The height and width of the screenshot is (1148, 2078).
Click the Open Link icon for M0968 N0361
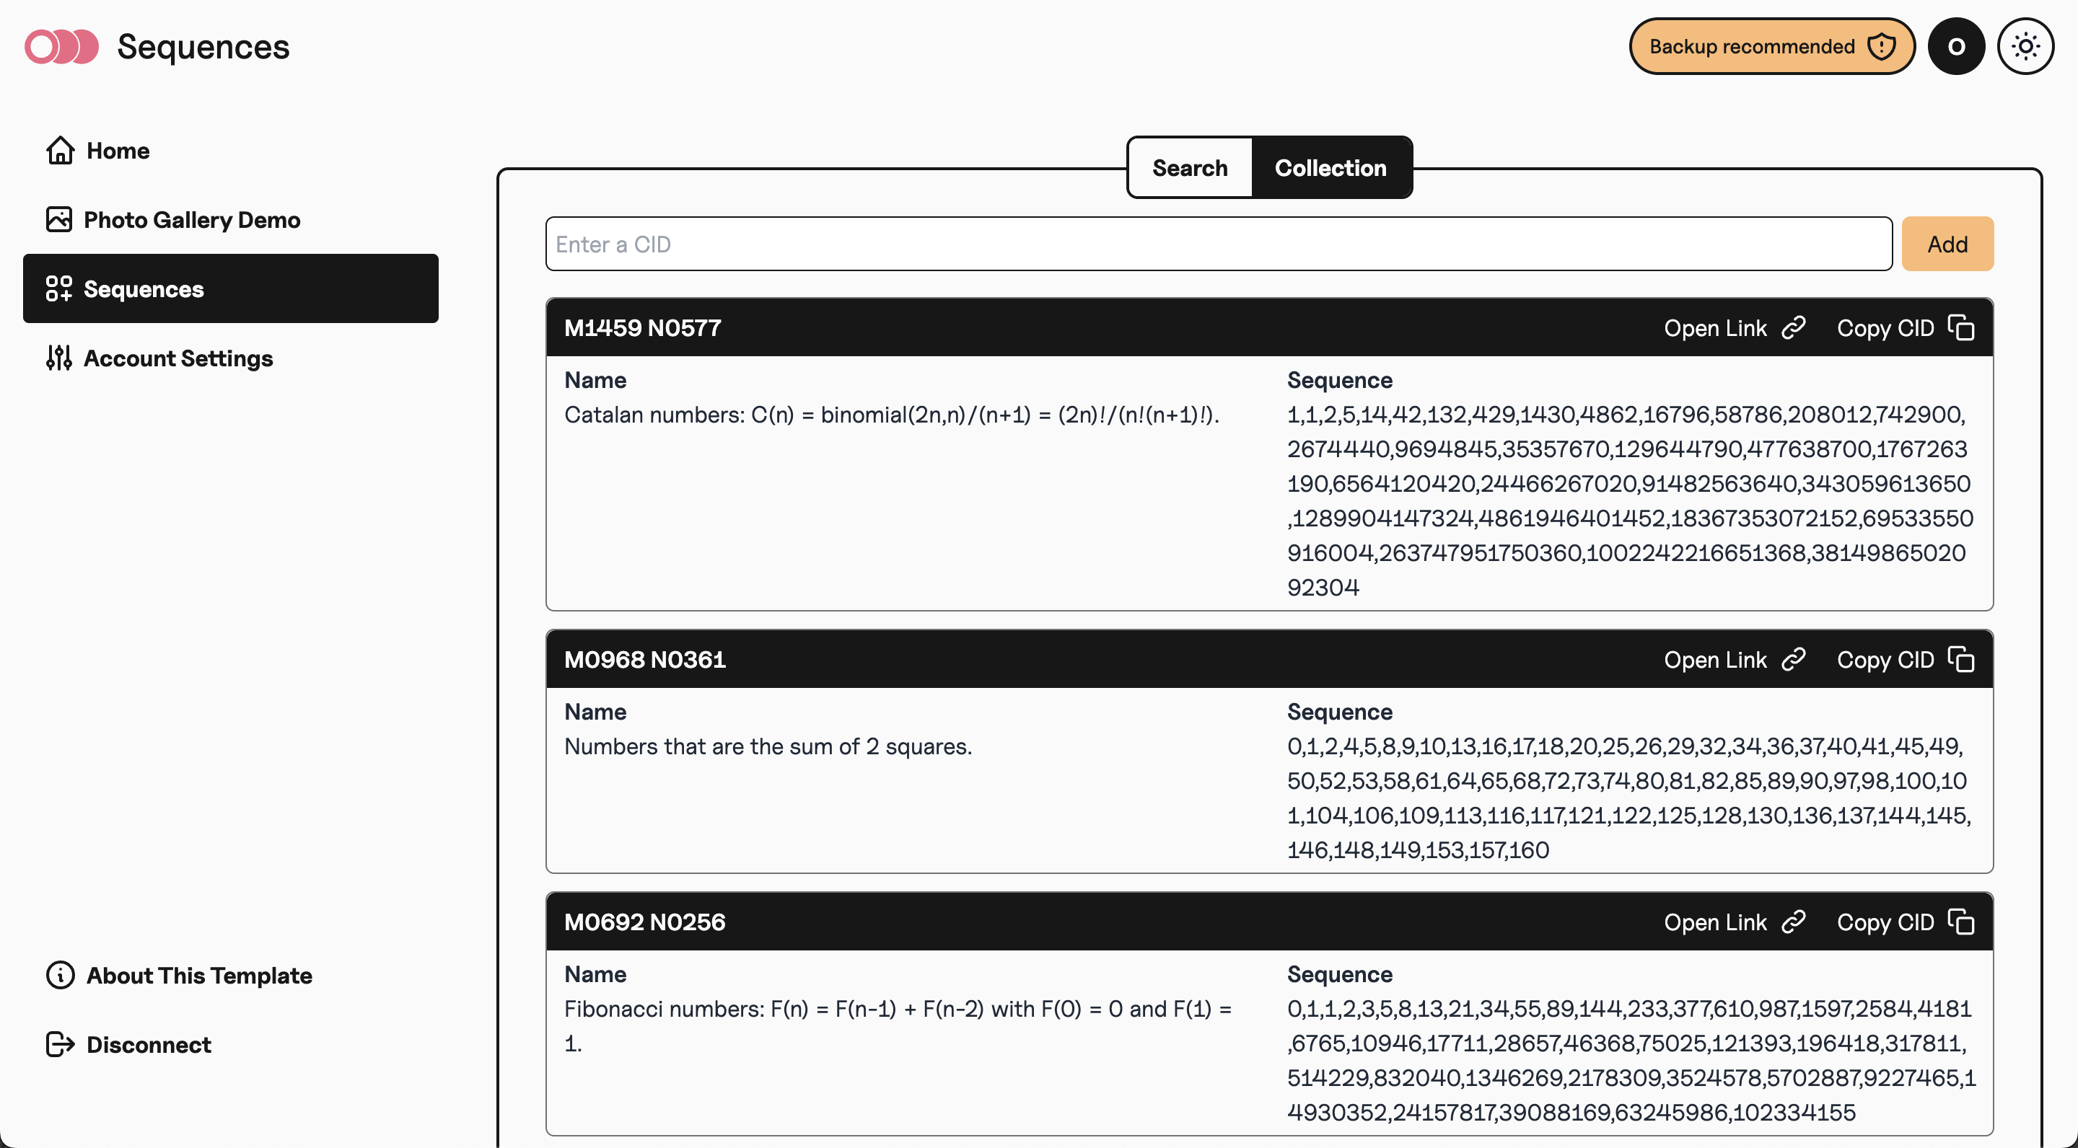click(x=1792, y=658)
